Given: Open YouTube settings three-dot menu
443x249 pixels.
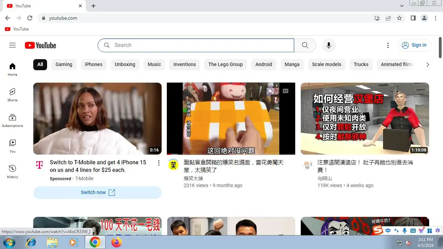Looking at the screenshot, I should [x=388, y=45].
